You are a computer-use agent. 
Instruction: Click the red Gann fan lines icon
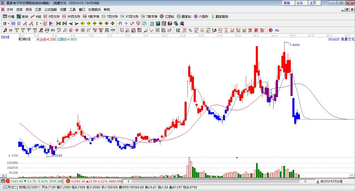tap(128, 30)
